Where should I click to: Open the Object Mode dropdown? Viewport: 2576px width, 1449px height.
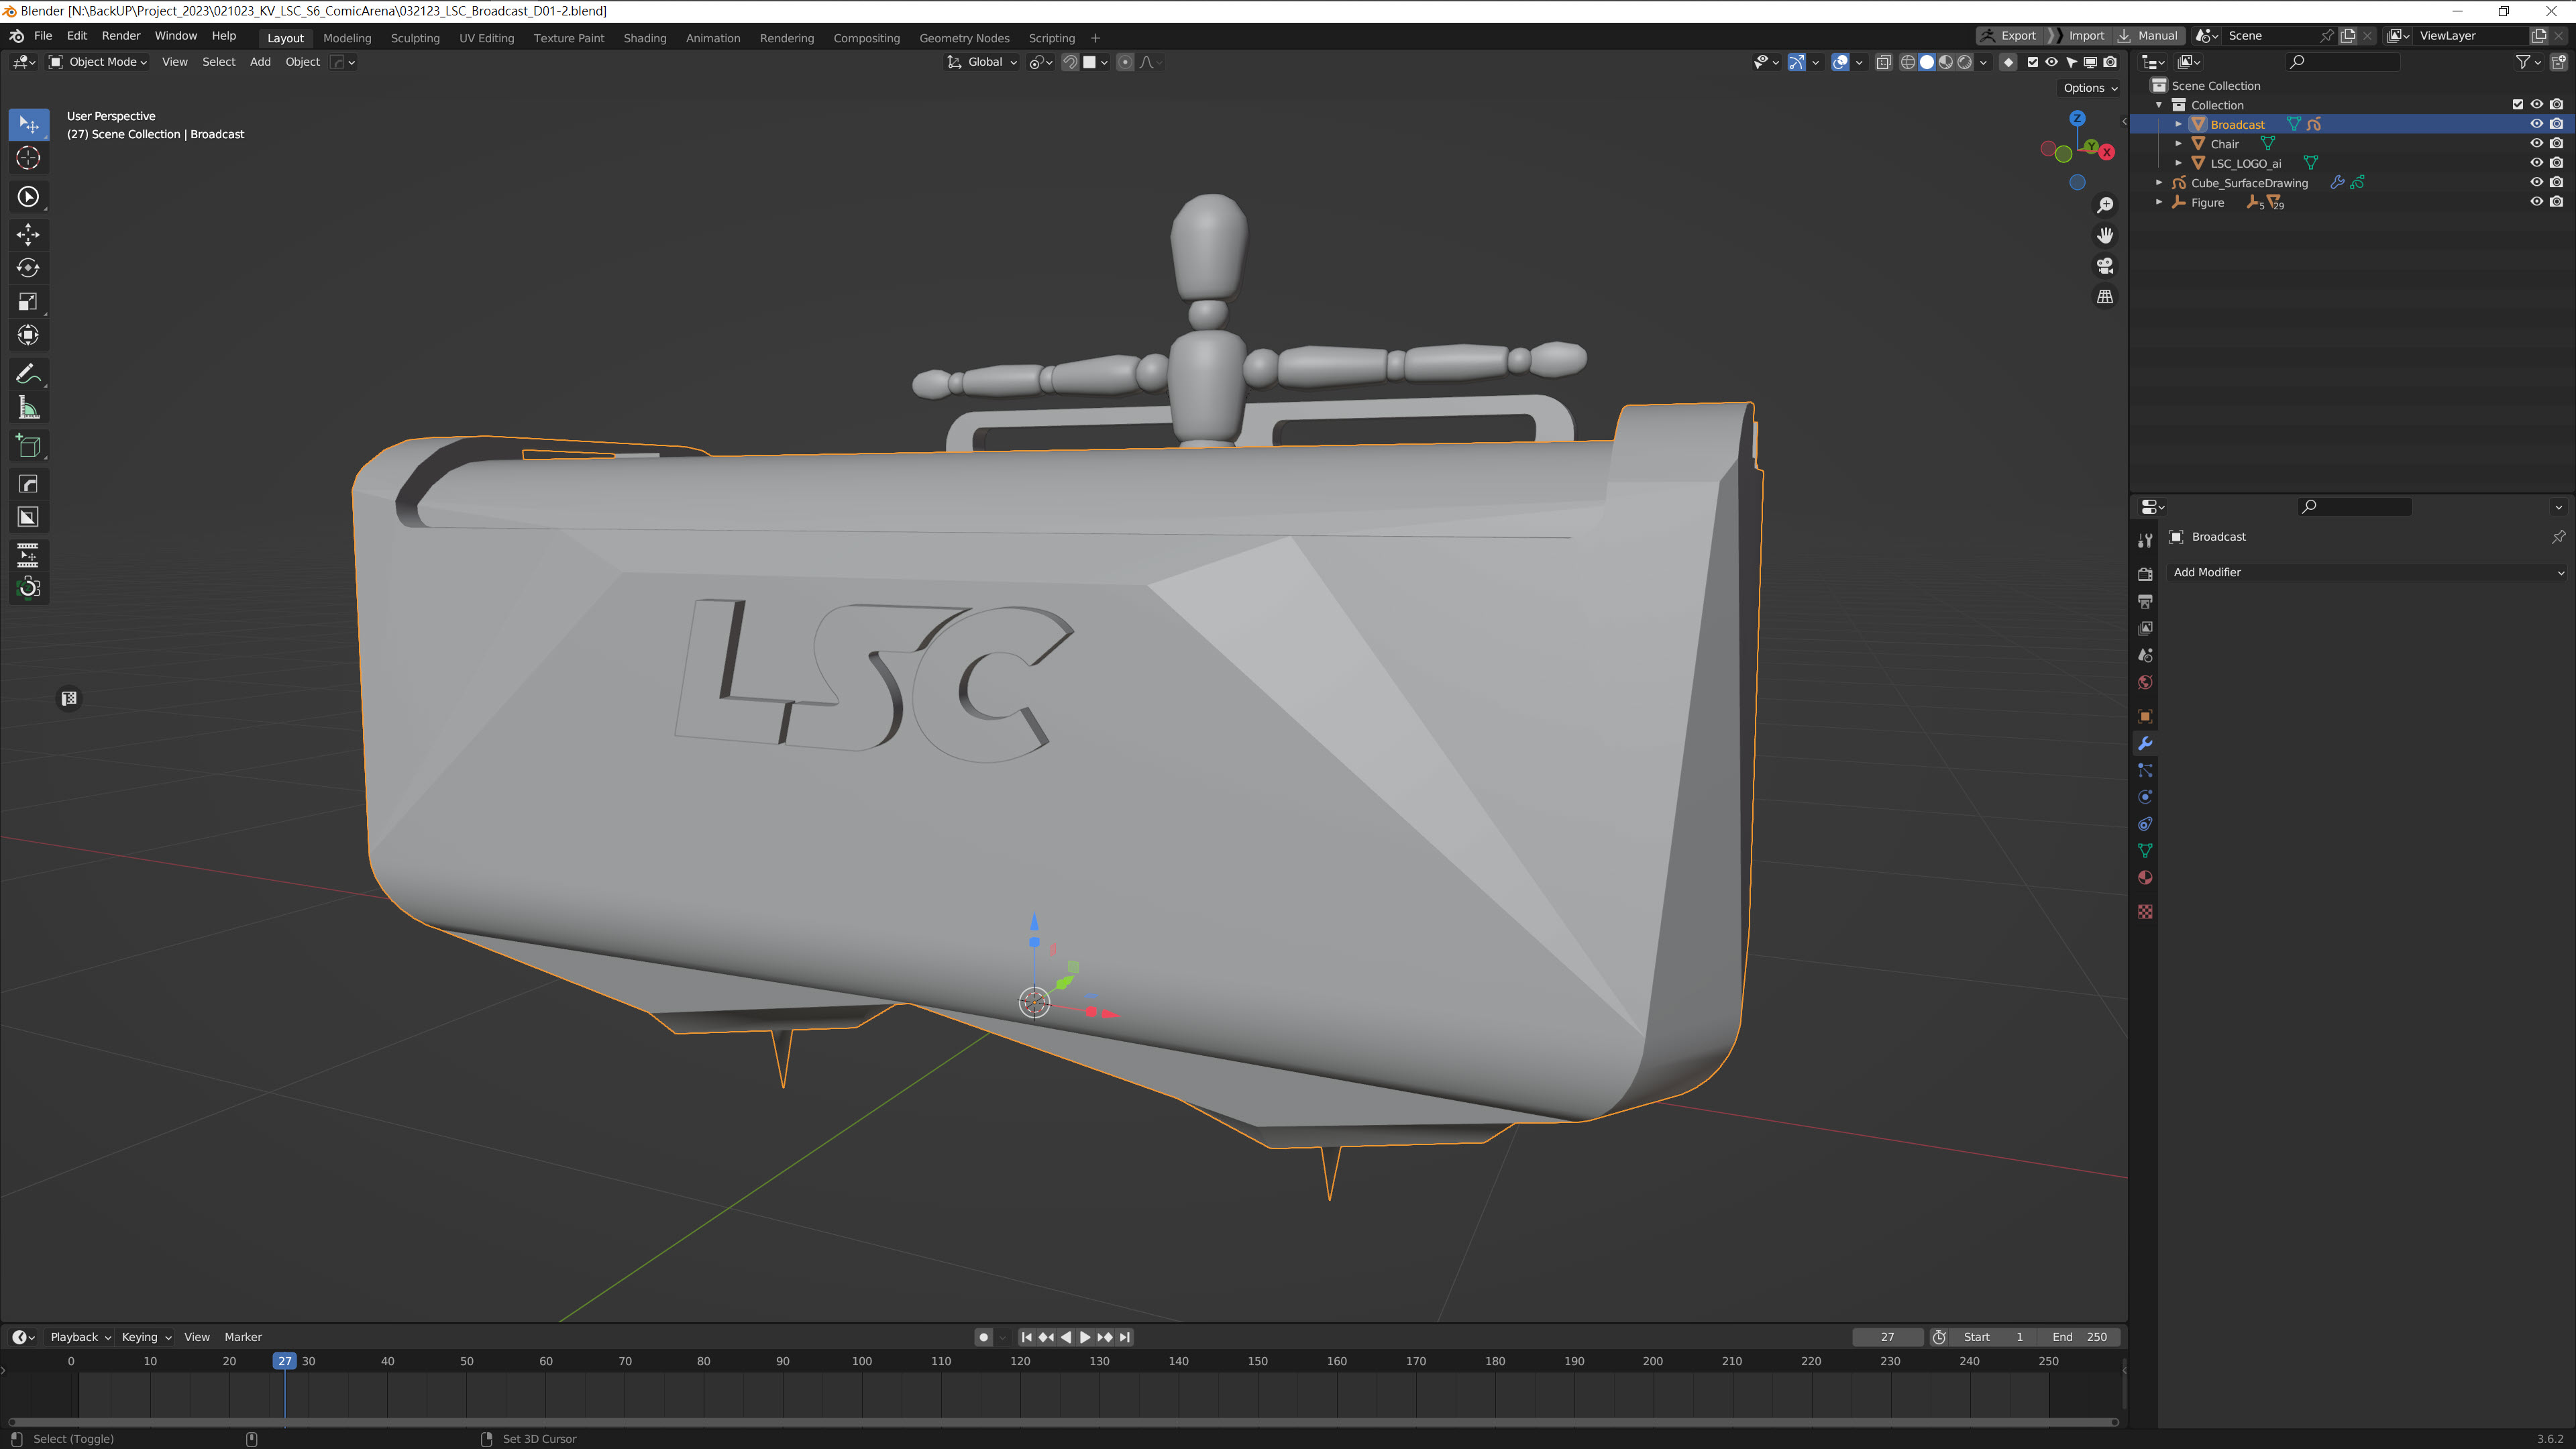coord(99,62)
